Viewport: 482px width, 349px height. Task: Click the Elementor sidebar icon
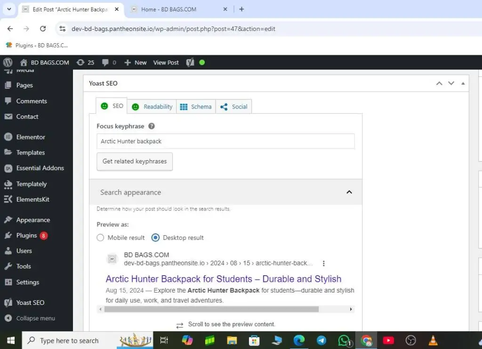tap(8, 137)
